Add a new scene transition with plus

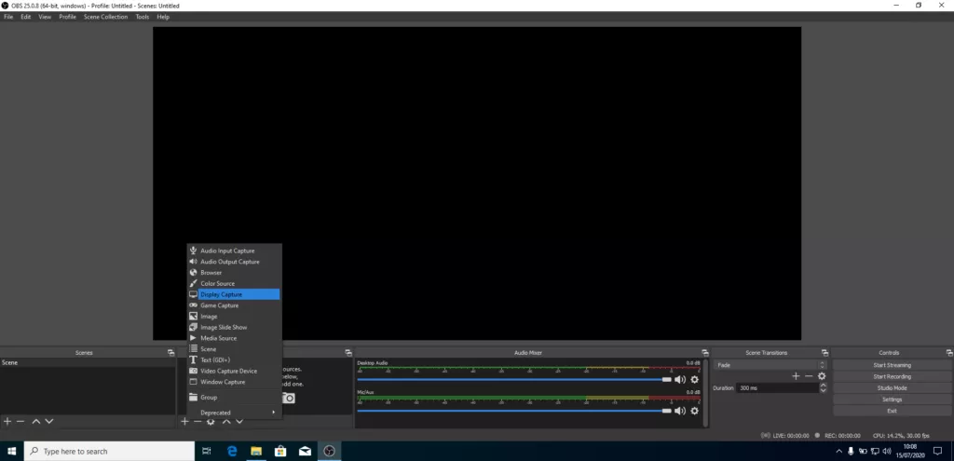[796, 376]
